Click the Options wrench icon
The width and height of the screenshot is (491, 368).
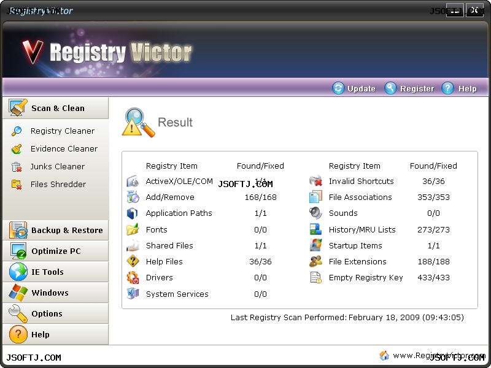[18, 313]
